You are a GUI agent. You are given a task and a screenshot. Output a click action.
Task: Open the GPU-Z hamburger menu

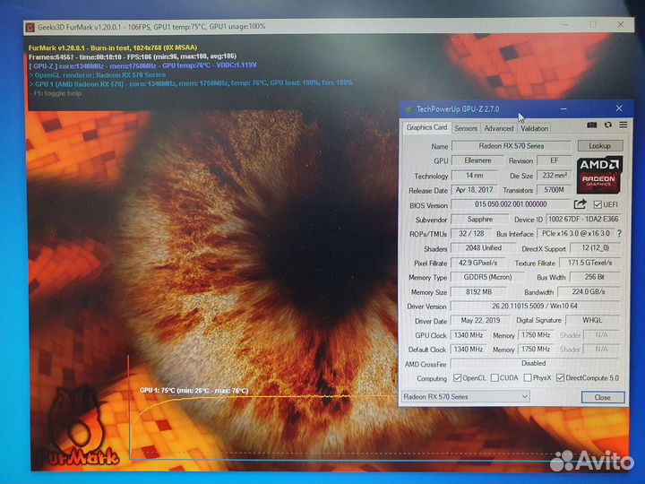[623, 125]
